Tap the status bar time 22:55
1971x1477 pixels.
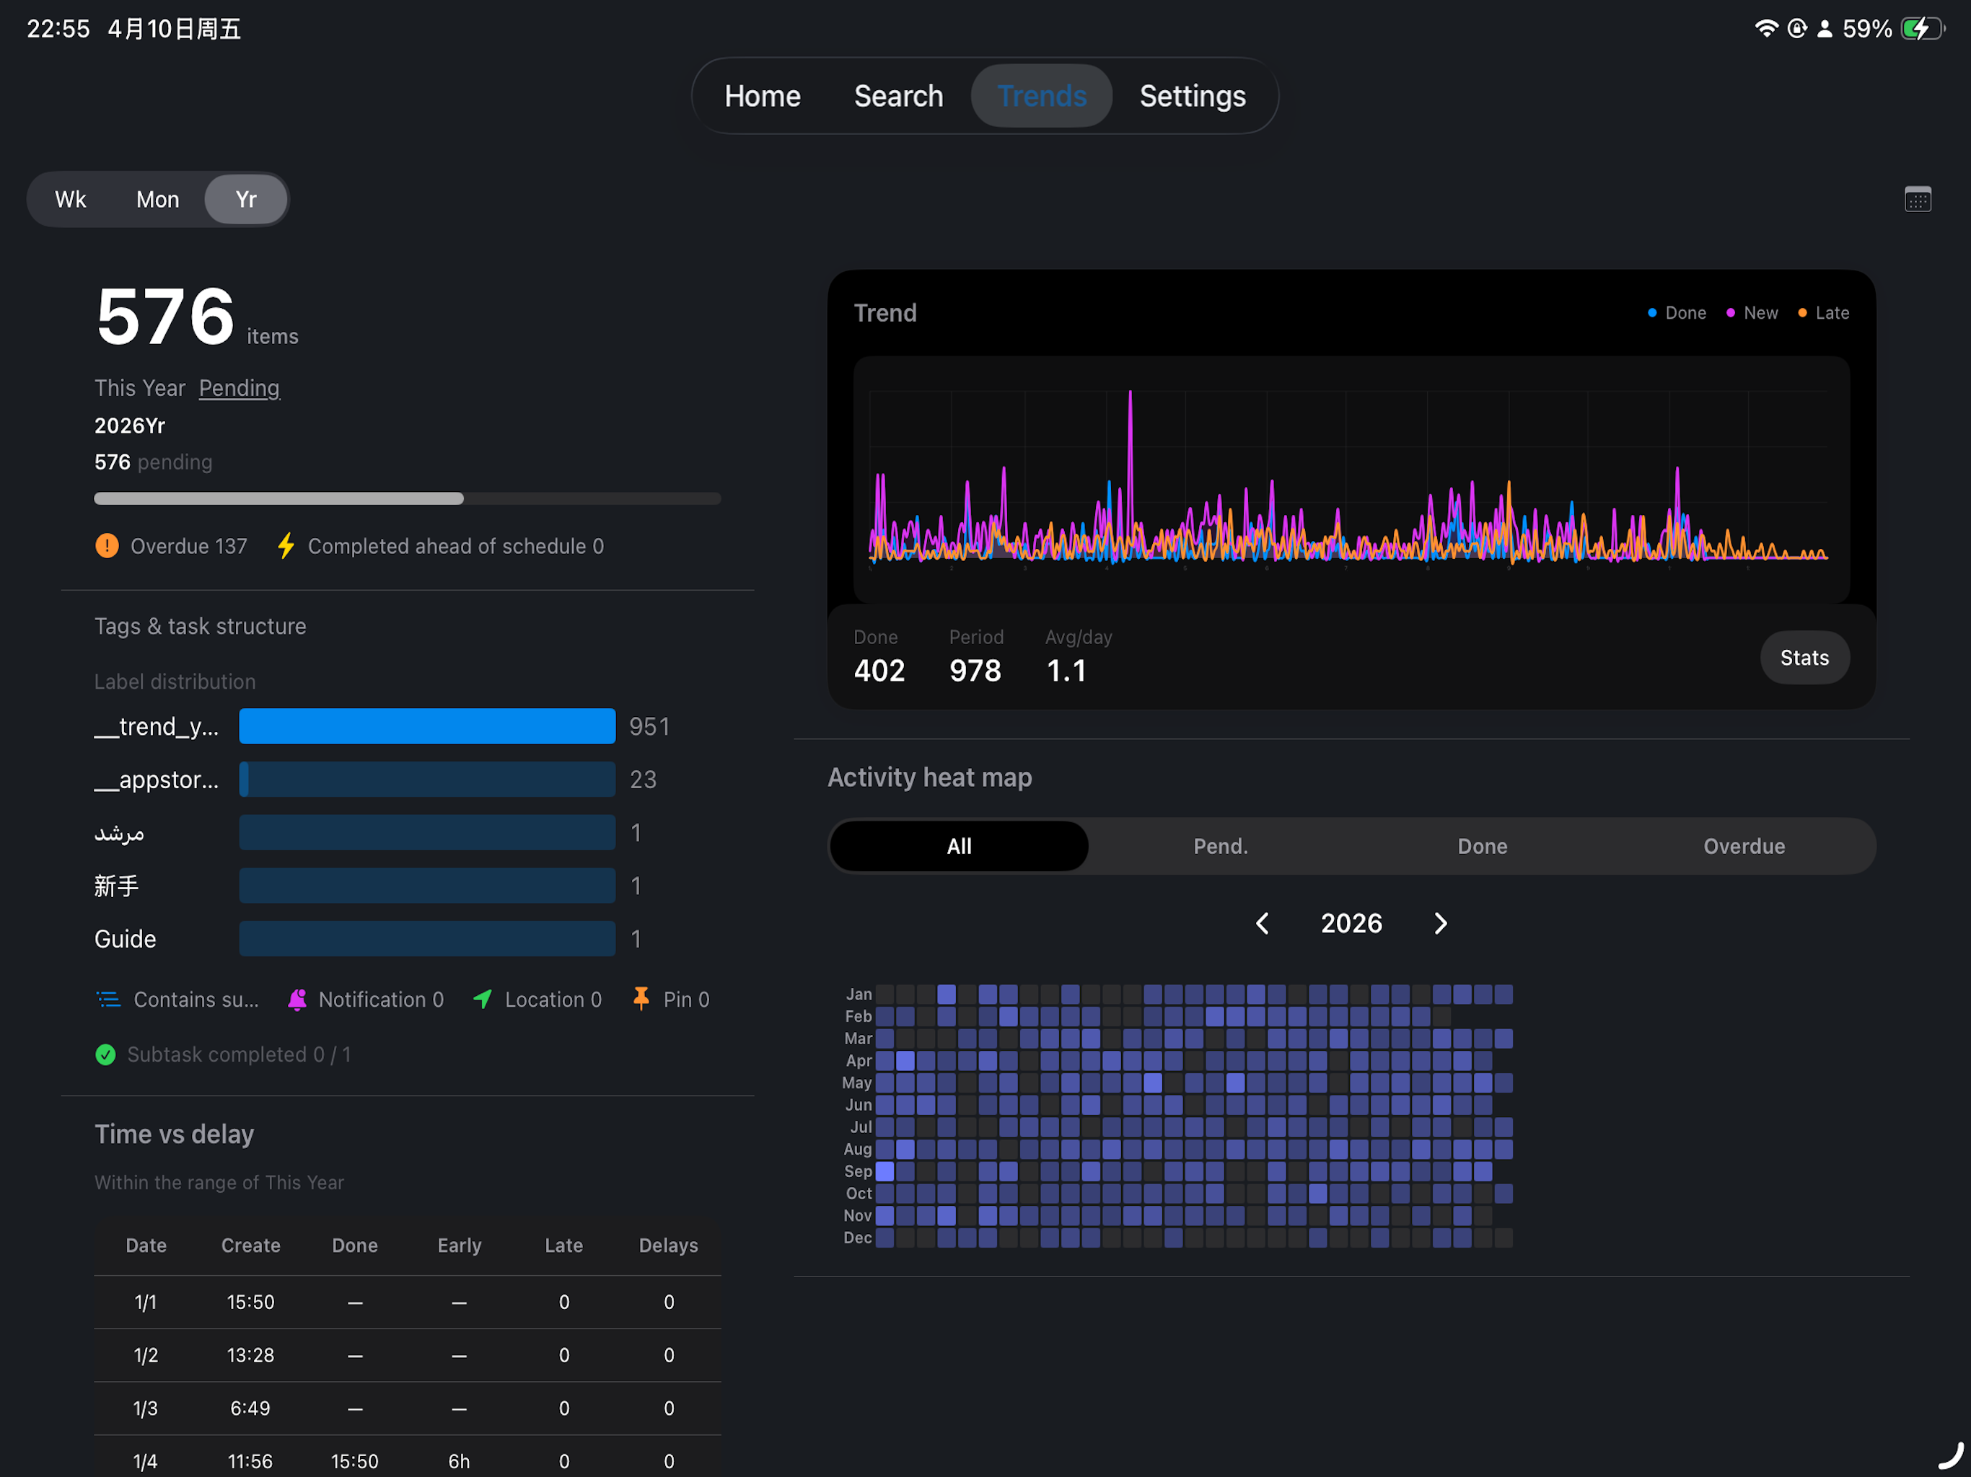tap(58, 29)
